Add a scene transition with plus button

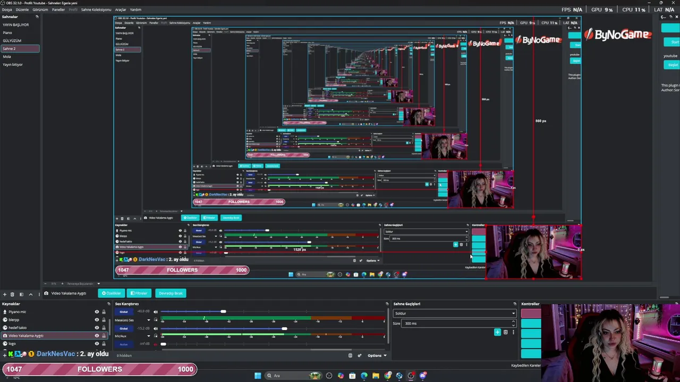pos(497,332)
